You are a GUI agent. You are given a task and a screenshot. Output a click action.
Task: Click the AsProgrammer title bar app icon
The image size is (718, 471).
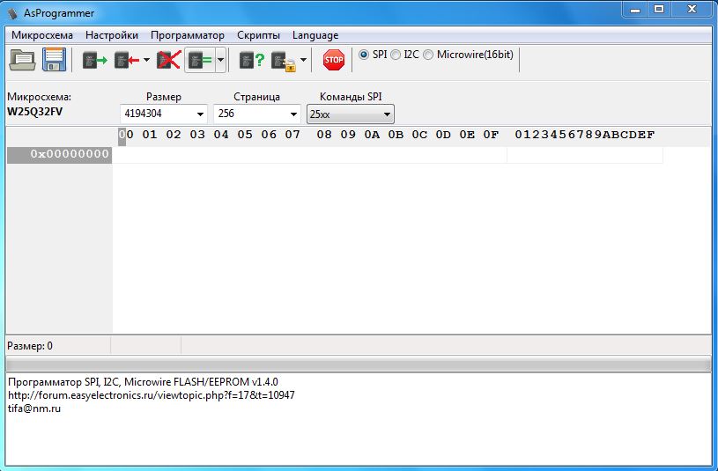point(13,13)
